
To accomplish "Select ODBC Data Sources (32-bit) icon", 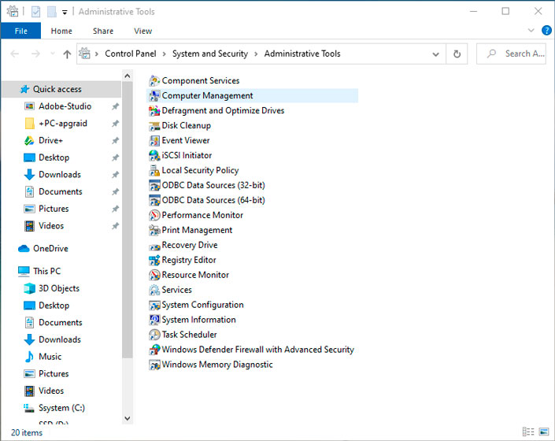I will pos(154,185).
